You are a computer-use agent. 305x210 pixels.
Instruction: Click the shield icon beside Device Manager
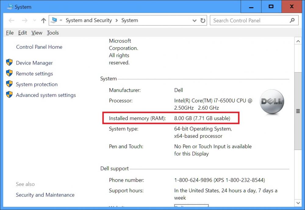9,62
